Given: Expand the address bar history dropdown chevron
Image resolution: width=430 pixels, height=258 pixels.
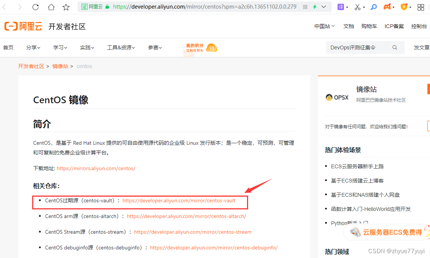Looking at the screenshot, I should [x=324, y=7].
